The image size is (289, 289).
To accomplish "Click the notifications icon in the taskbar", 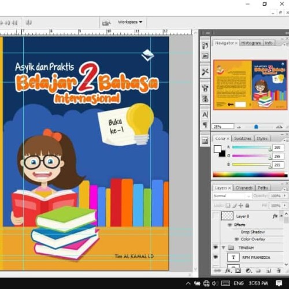I will 279,283.
